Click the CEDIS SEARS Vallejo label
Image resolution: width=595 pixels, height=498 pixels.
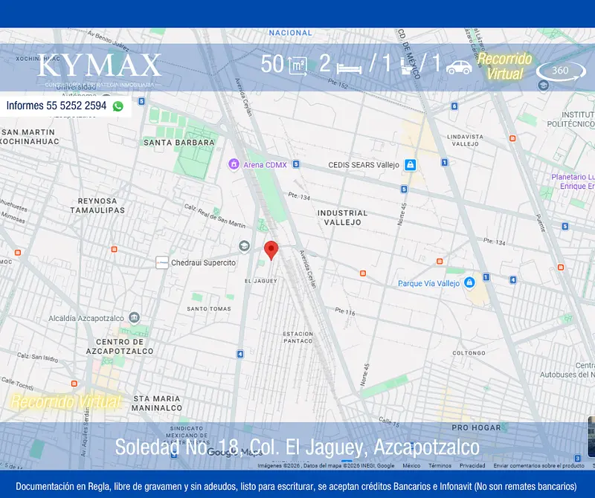point(364,165)
